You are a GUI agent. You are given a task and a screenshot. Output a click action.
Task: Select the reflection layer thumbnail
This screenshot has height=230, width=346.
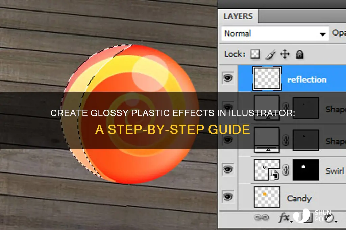click(267, 78)
